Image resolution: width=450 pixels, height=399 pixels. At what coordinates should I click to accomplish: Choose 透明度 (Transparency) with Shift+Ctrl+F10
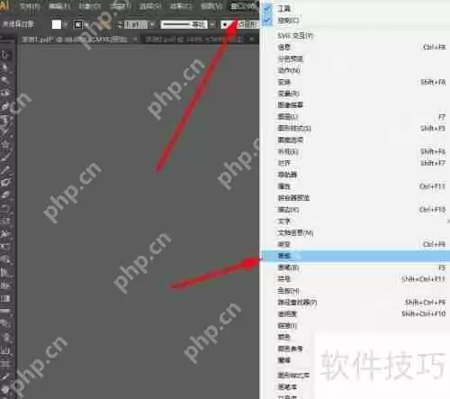click(x=355, y=313)
